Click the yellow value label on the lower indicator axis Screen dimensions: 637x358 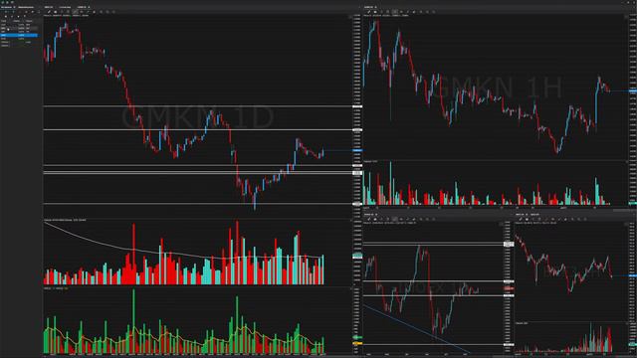(x=357, y=343)
